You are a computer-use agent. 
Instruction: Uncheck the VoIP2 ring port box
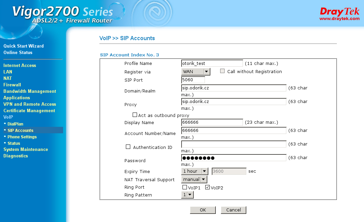[208, 187]
